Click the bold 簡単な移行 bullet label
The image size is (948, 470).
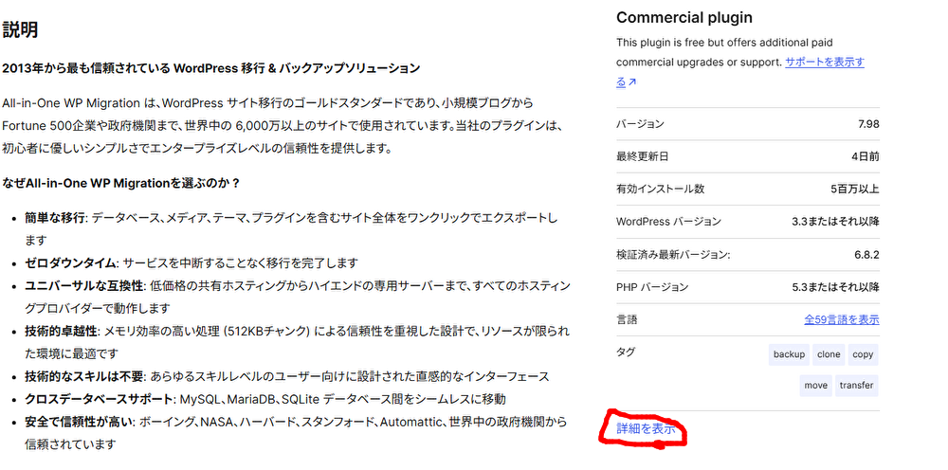[x=55, y=218]
